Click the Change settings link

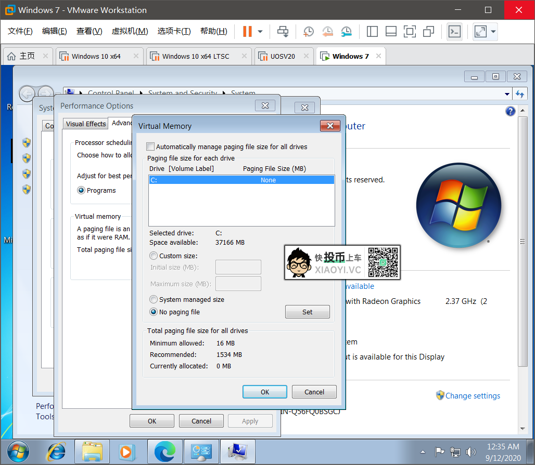tap(473, 396)
